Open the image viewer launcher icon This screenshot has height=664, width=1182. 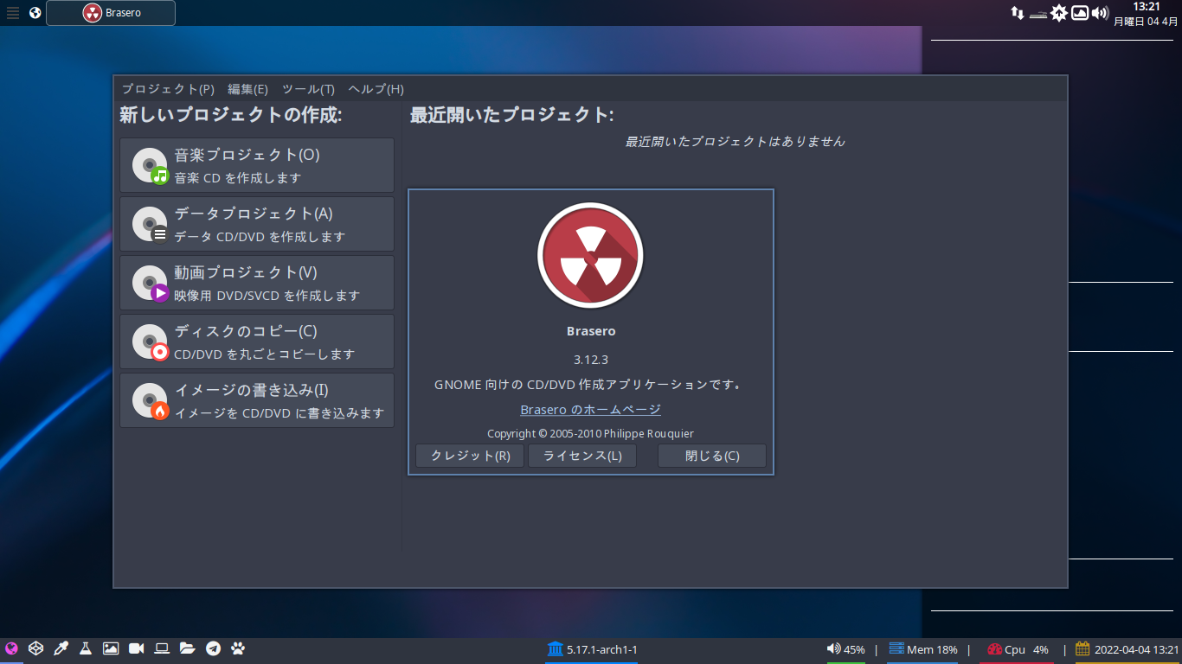click(x=111, y=648)
